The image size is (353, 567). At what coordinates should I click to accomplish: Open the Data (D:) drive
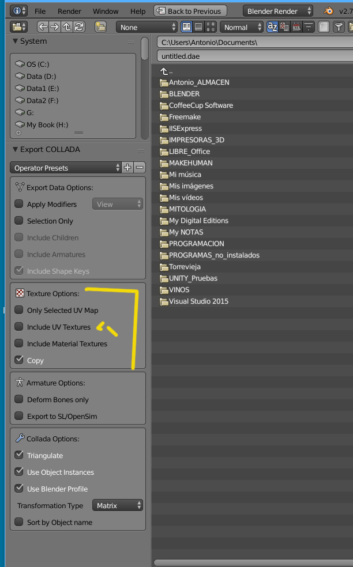pyautogui.click(x=36, y=76)
